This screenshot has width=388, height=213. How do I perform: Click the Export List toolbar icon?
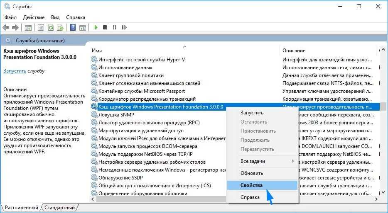[x=60, y=28]
